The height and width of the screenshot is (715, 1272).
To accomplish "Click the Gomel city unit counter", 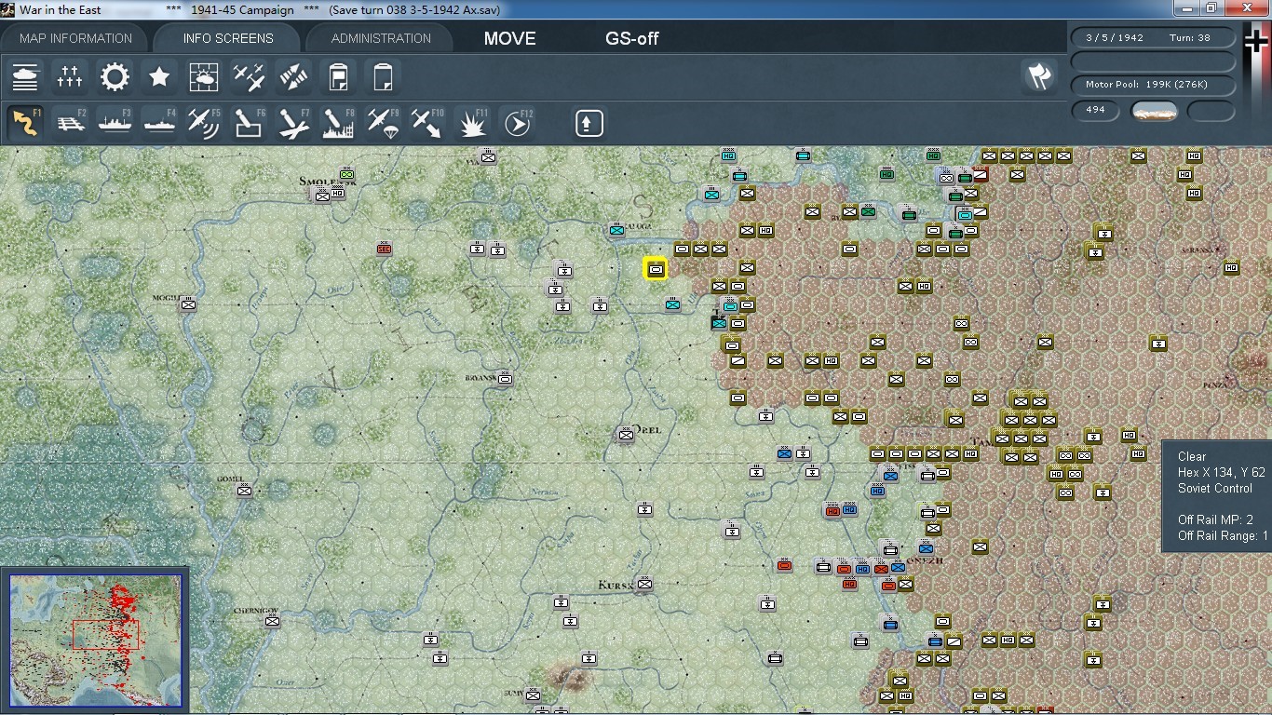I will pyautogui.click(x=244, y=491).
